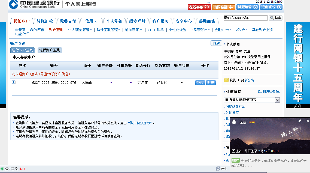Click the pencil edit icon in QQ popup
Image resolution: width=310 pixels, height=173 pixels.
point(300,121)
